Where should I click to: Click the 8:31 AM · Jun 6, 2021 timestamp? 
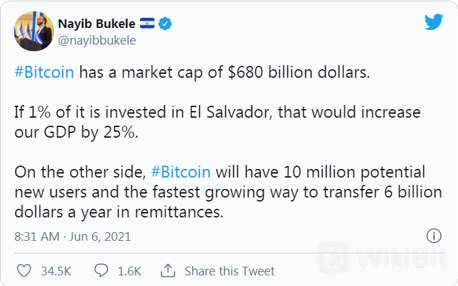73,236
